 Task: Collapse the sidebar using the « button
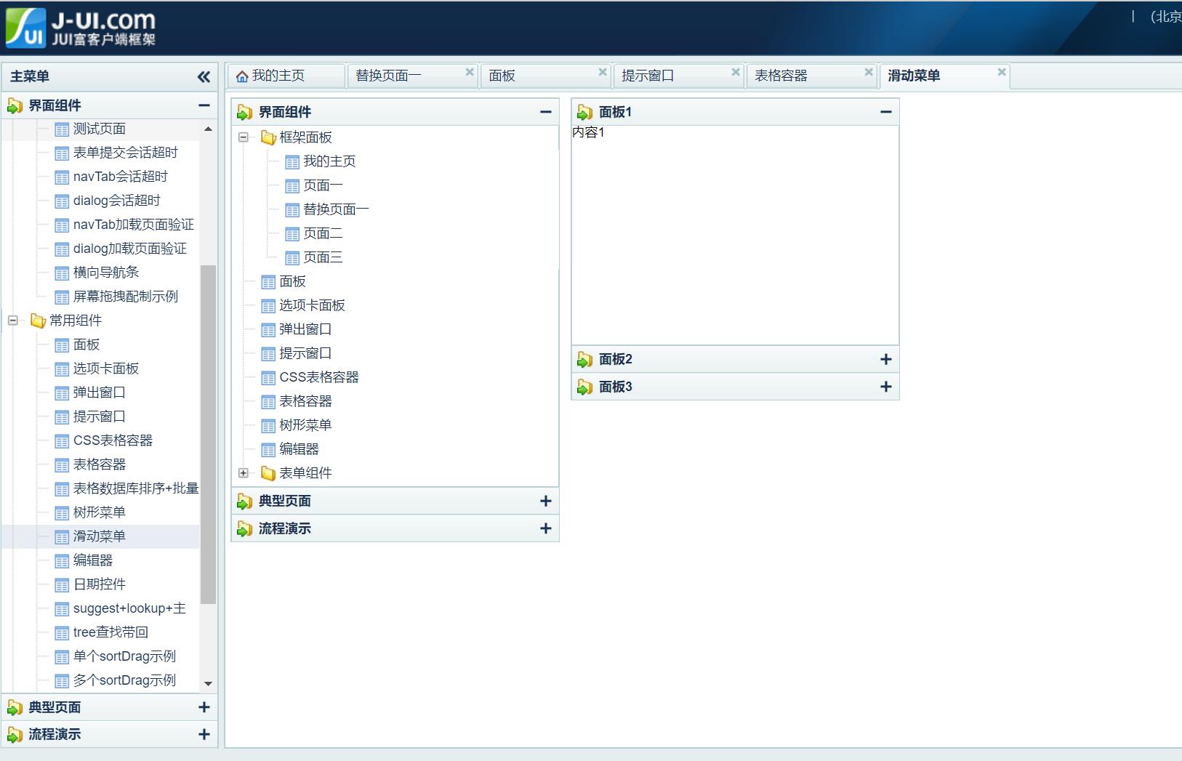205,76
